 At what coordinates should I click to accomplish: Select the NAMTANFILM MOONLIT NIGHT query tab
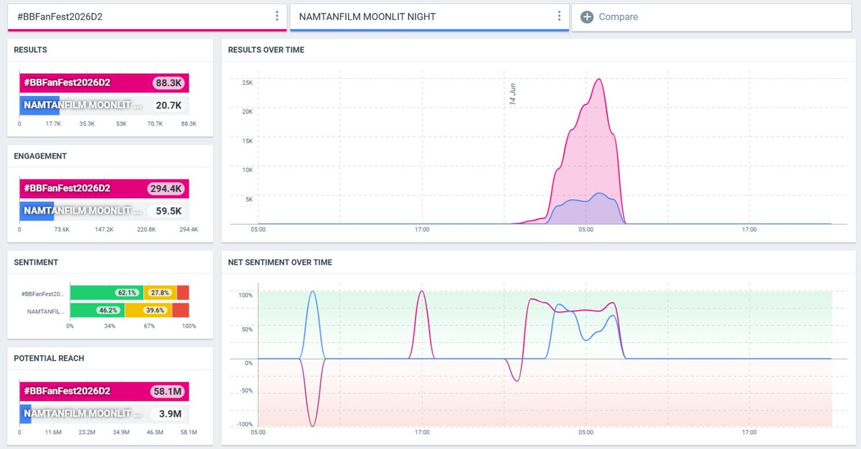(x=429, y=16)
